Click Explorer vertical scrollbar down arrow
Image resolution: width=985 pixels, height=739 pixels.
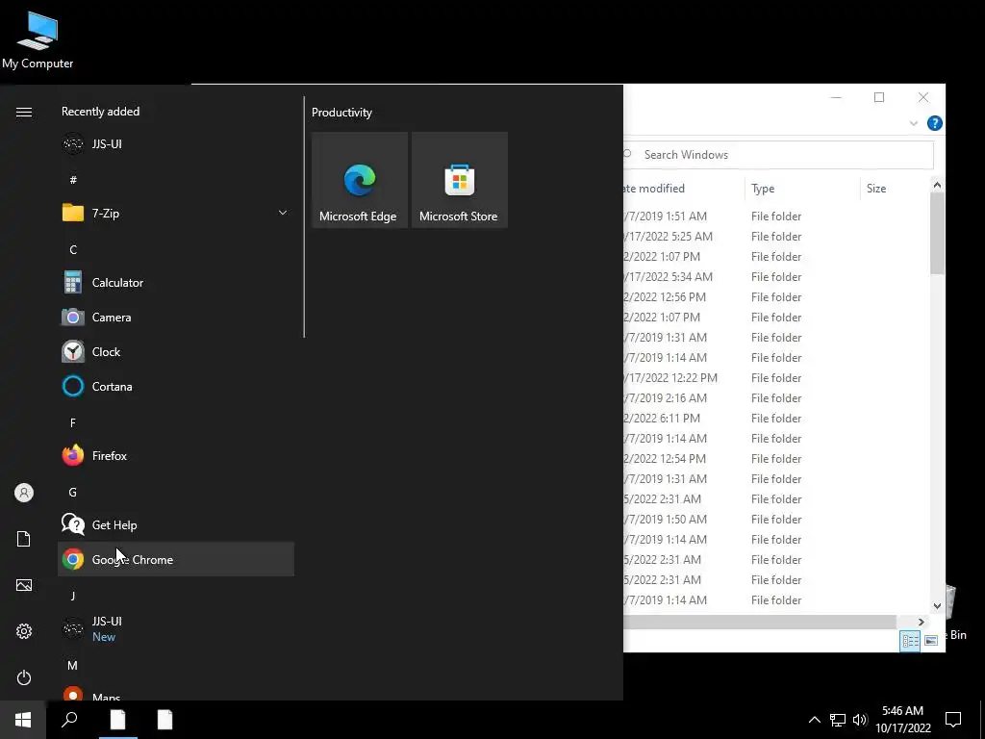(937, 606)
